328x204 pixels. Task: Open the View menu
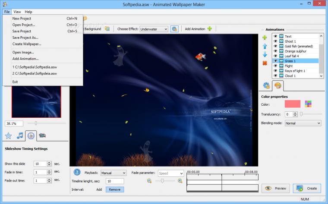pos(17,12)
